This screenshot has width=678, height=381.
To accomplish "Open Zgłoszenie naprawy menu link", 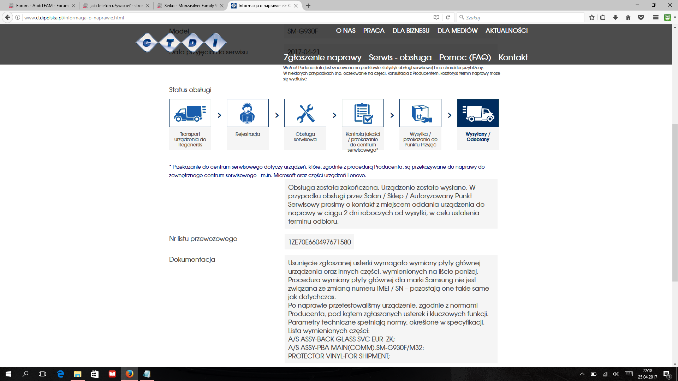I will [x=322, y=58].
